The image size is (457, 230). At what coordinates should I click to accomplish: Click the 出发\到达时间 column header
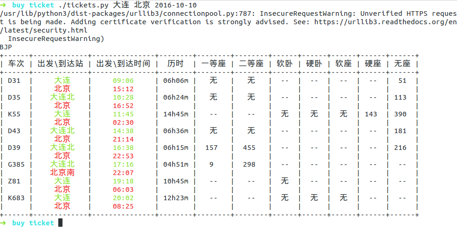click(x=123, y=63)
